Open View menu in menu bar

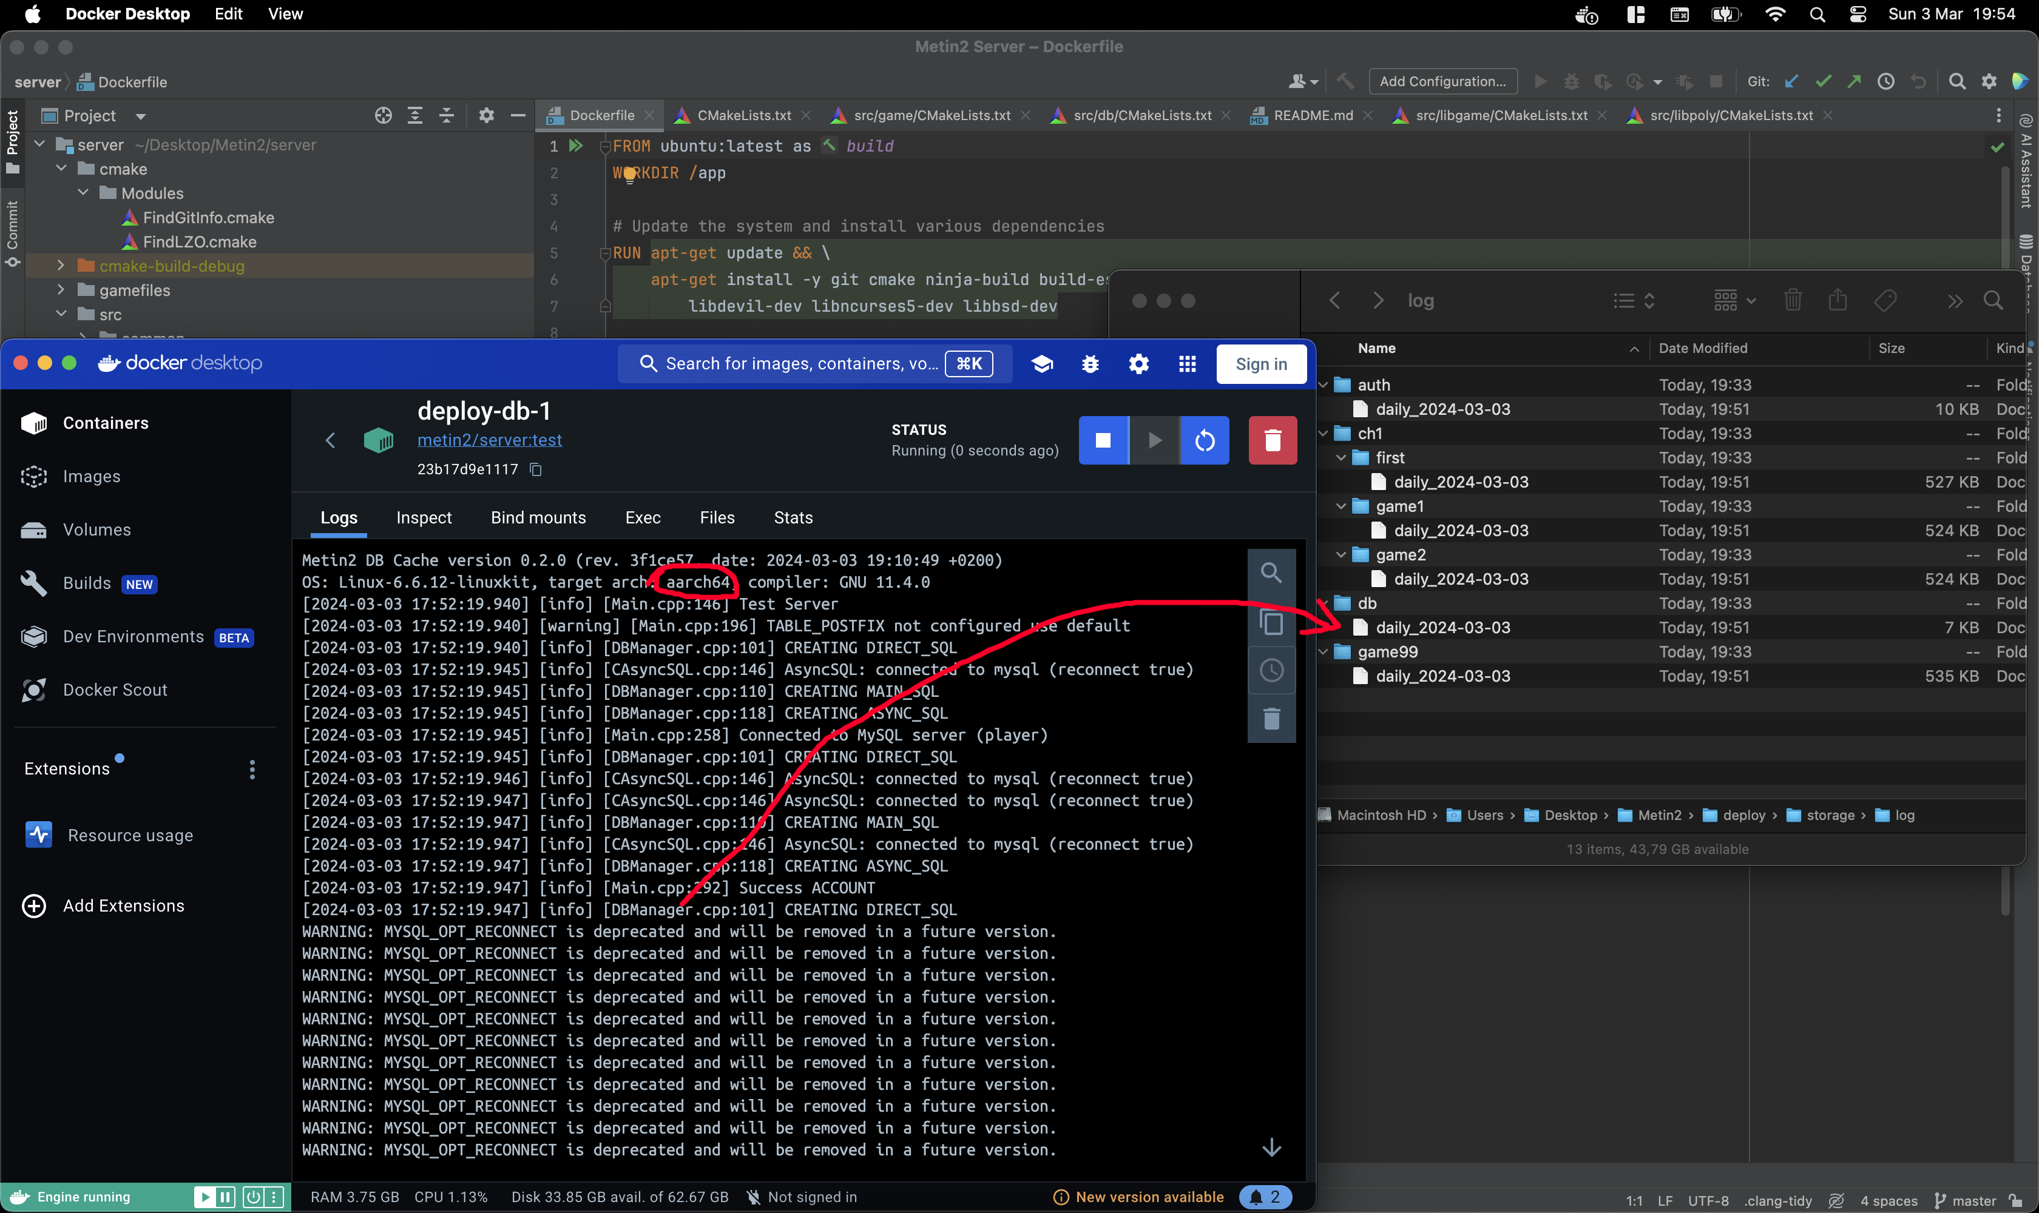point(285,14)
